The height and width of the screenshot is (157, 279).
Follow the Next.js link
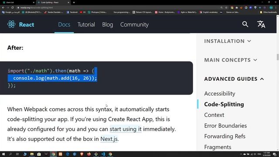[x=109, y=139]
